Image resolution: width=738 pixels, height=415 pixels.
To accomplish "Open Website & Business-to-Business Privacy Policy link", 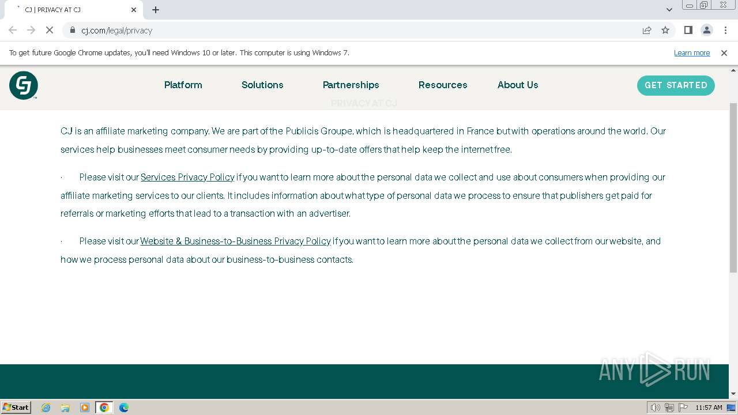I will point(235,241).
